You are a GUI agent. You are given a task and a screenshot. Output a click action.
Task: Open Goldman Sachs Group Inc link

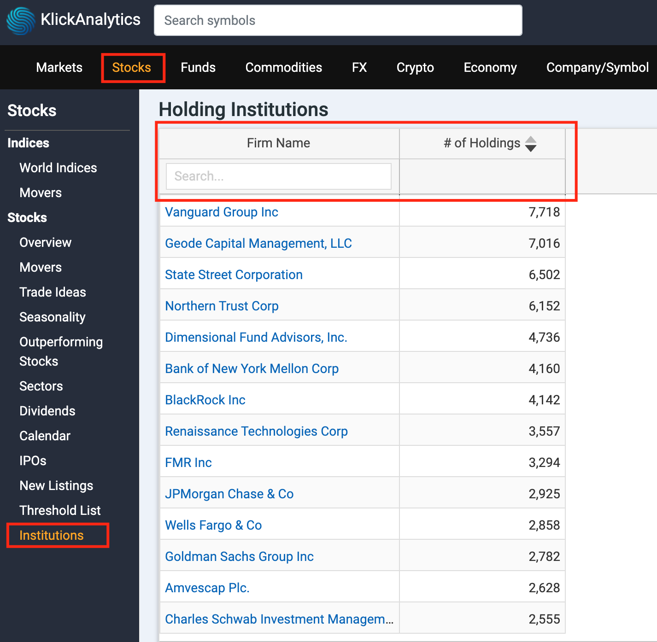[239, 556]
